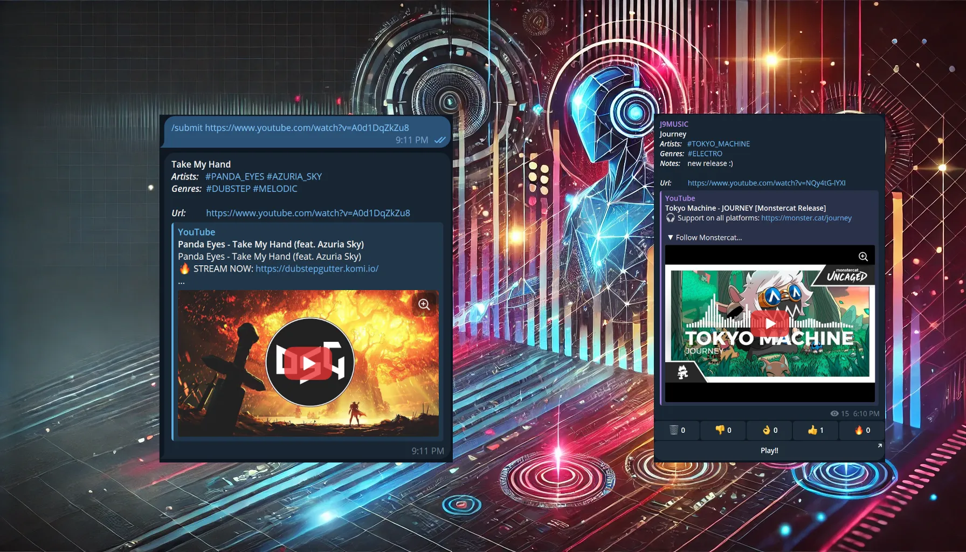Expand the Follow Monstercat... section
The height and width of the screenshot is (552, 966).
(705, 238)
